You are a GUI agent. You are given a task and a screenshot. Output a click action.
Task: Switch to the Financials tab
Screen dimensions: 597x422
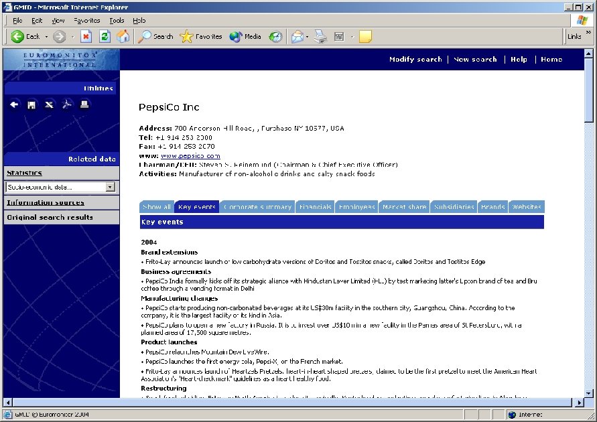(314, 206)
